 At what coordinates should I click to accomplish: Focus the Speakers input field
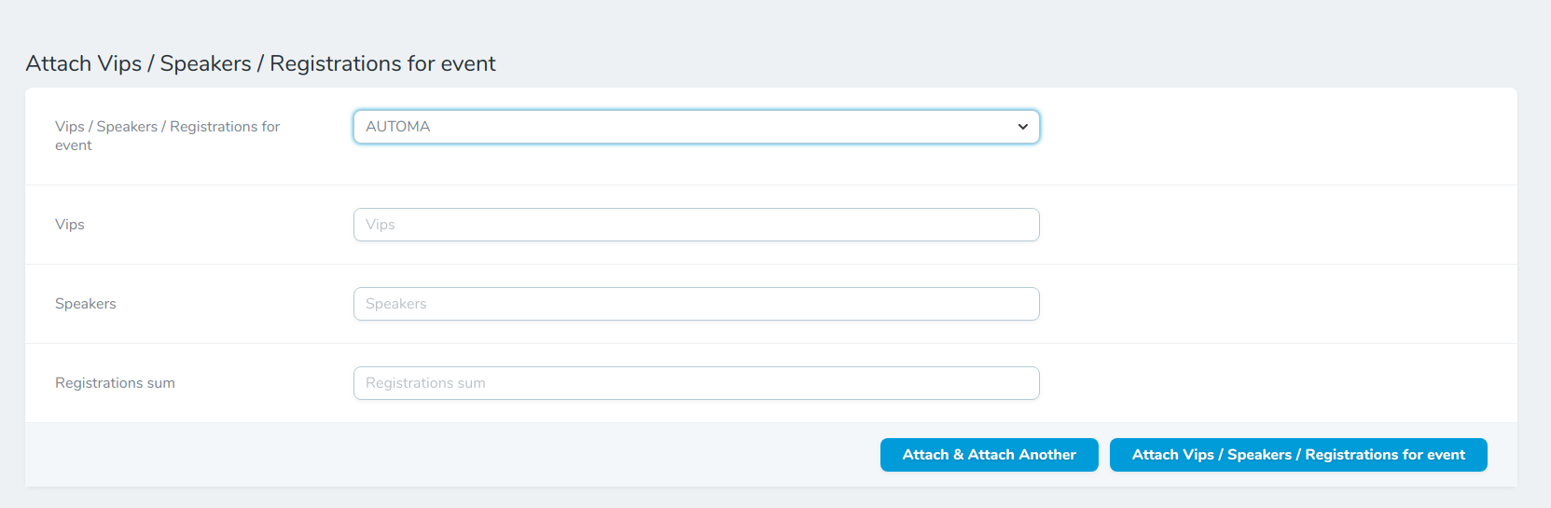pos(696,304)
